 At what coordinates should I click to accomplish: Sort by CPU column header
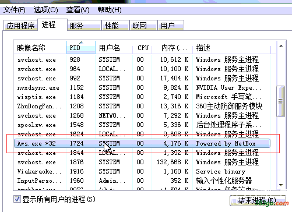(142, 47)
